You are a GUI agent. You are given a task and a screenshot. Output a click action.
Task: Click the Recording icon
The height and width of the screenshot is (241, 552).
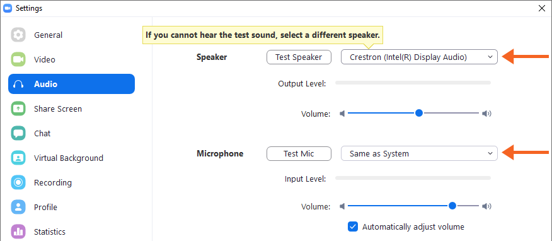[x=18, y=182]
